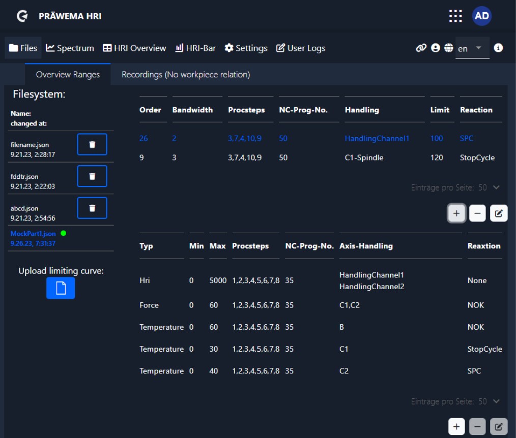Open the HRI Overview menu item
The width and height of the screenshot is (516, 438).
[134, 48]
